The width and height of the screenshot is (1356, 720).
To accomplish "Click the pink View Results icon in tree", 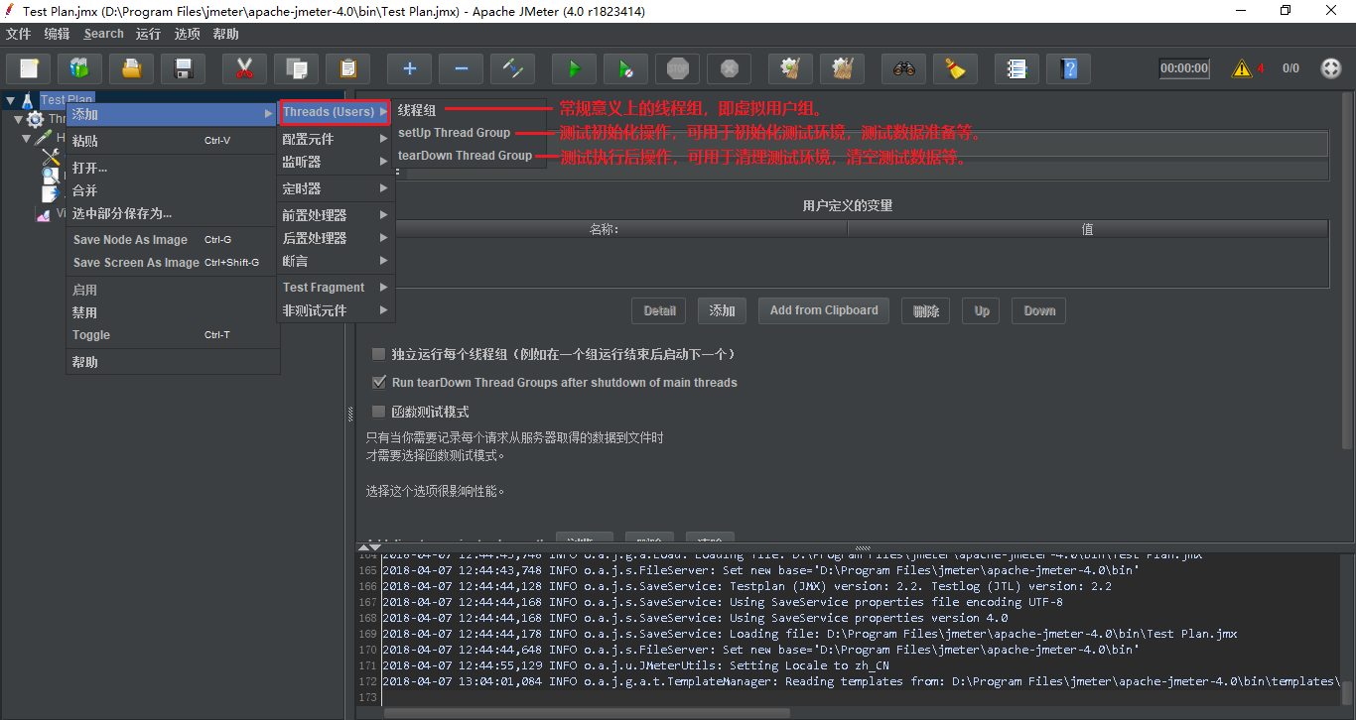I will (44, 213).
